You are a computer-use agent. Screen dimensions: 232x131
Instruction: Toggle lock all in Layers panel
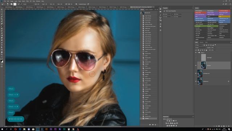(206, 50)
